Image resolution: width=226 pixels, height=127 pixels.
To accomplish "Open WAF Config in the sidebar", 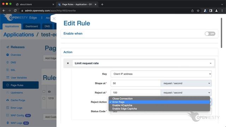I will [x=17, y=115].
